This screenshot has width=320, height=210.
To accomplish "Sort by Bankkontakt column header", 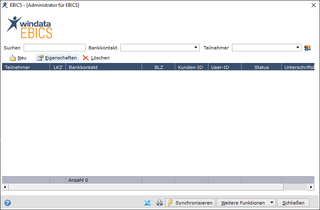I will 104,67.
